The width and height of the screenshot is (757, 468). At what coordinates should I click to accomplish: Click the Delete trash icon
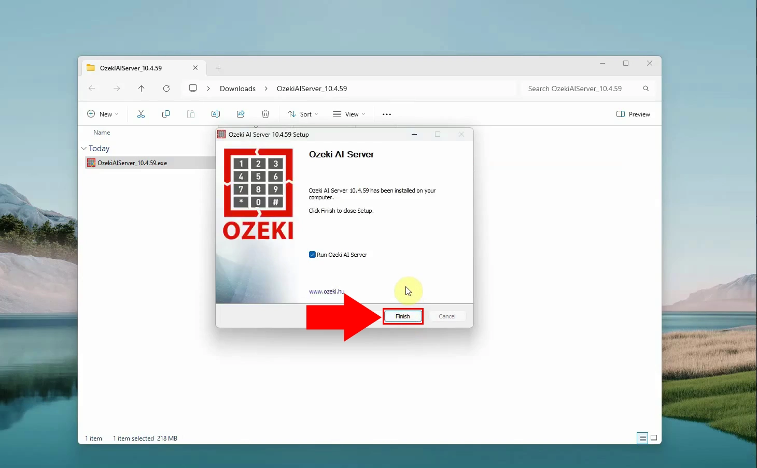265,114
